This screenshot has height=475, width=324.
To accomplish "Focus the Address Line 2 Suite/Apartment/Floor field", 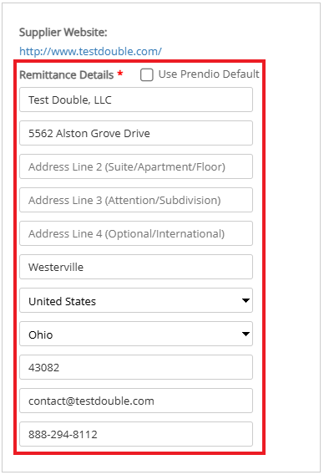I will [136, 166].
